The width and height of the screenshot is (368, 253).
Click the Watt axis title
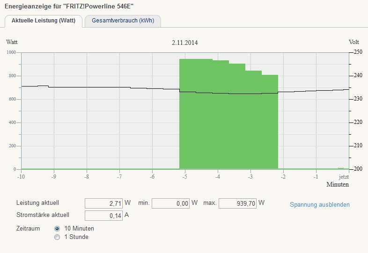pyautogui.click(x=12, y=42)
